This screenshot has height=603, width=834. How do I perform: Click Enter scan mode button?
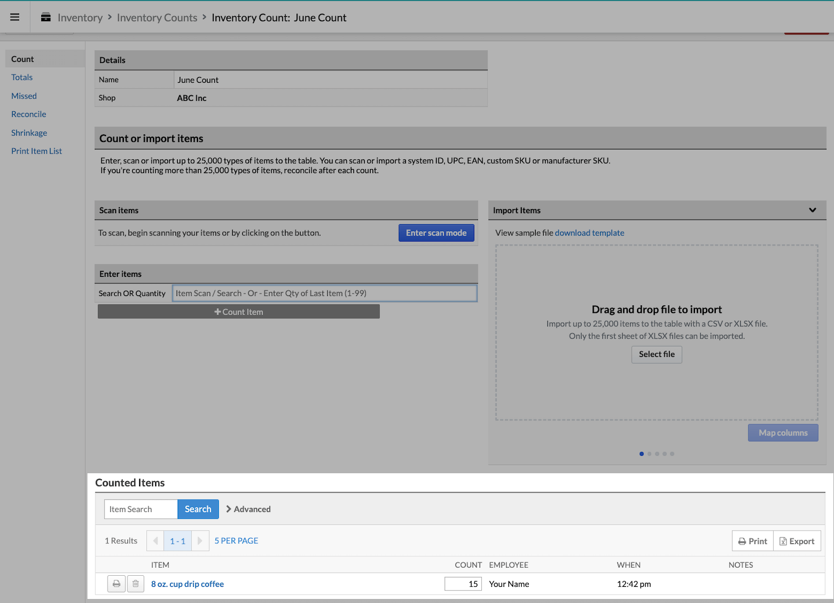tap(436, 233)
